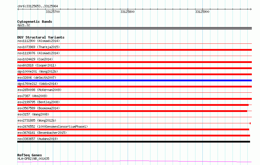Open the nsv1073969 (Thareja2015) variant

(x=39, y=47)
